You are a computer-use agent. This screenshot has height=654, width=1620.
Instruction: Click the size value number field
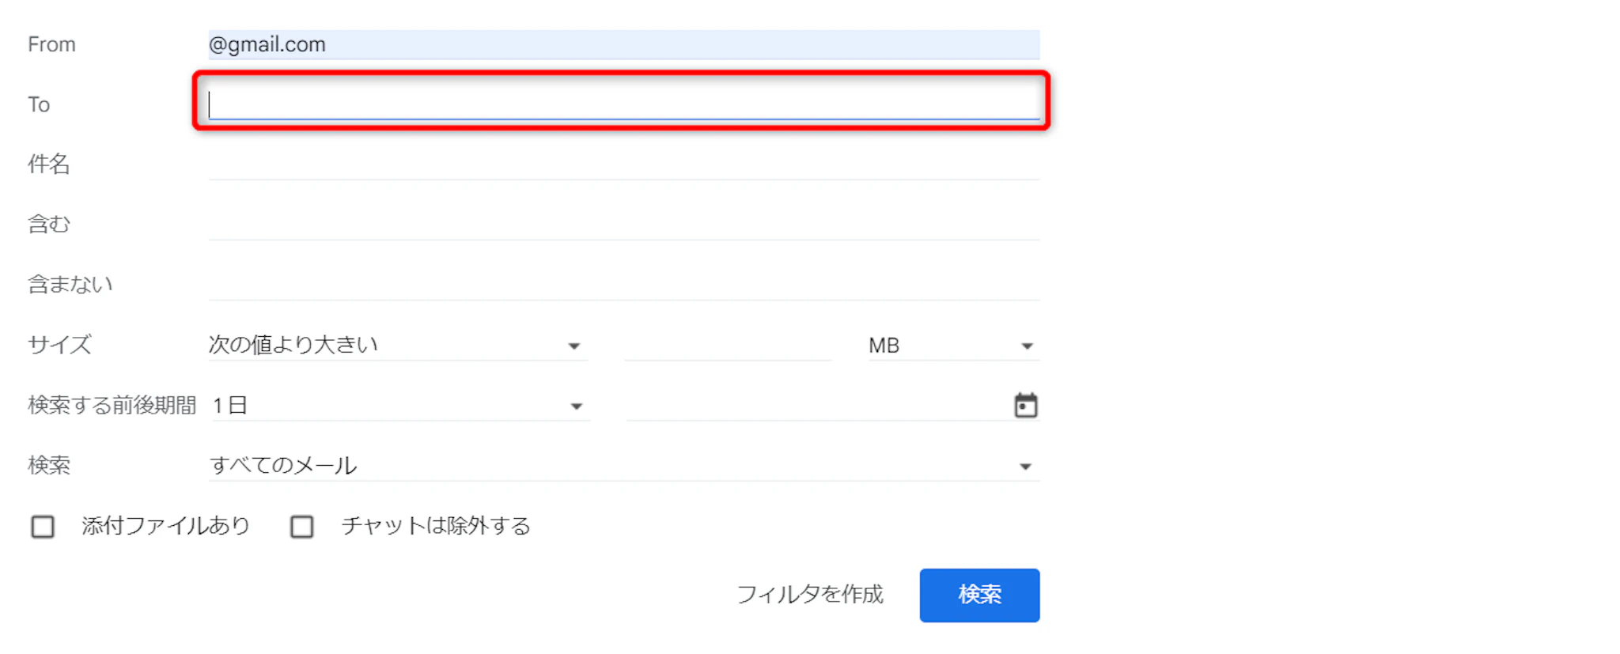(x=728, y=346)
